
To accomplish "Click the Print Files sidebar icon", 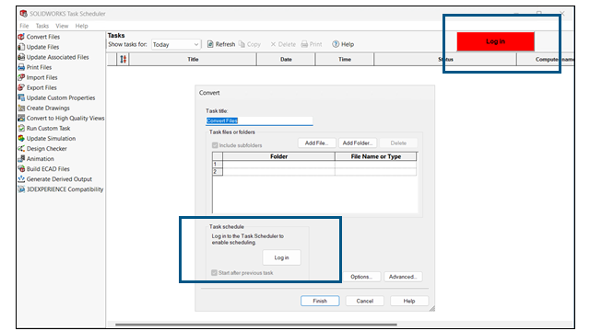I will click(21, 67).
